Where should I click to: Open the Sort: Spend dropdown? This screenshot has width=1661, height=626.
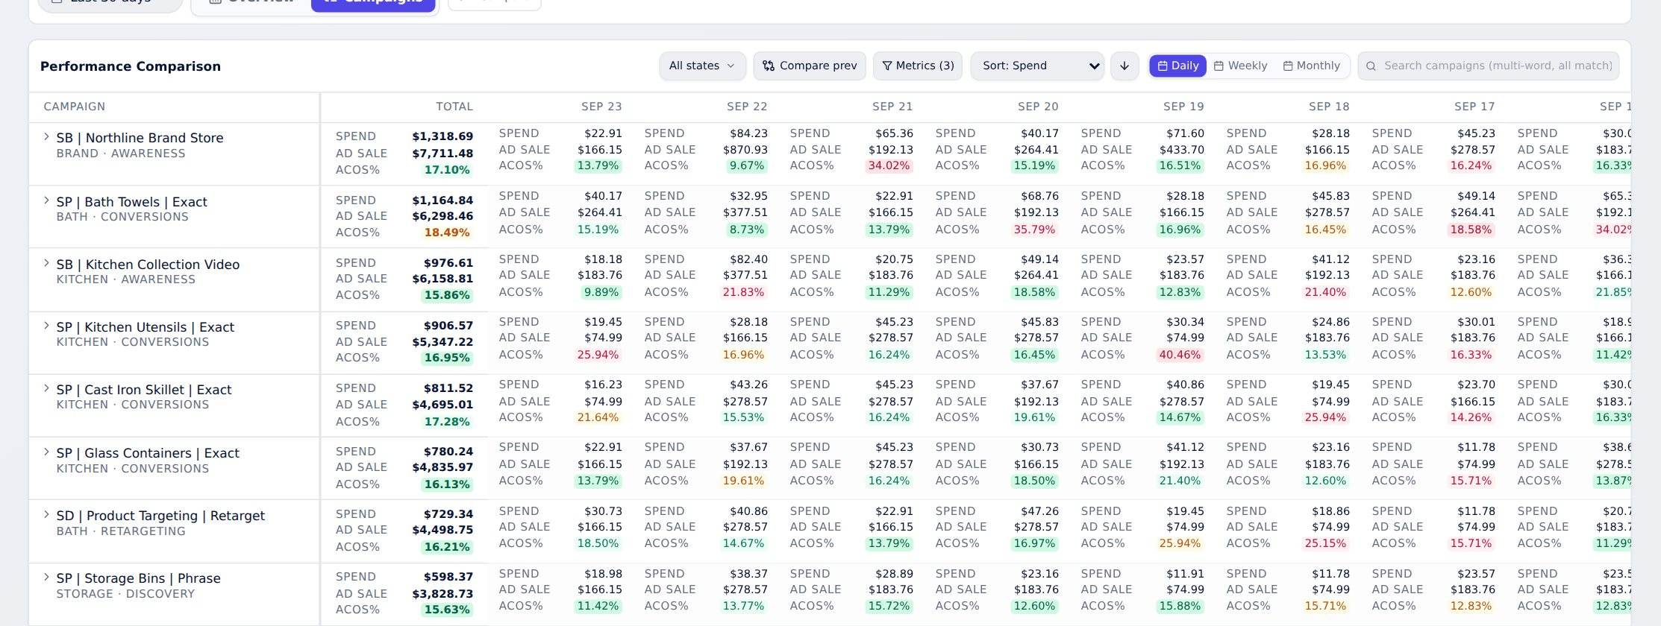tap(1037, 66)
